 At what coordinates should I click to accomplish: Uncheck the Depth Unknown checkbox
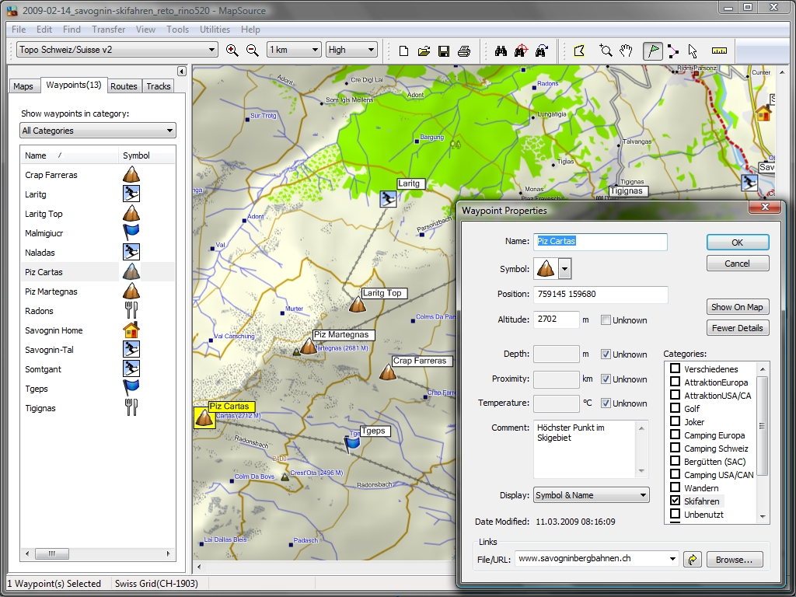[x=606, y=354]
